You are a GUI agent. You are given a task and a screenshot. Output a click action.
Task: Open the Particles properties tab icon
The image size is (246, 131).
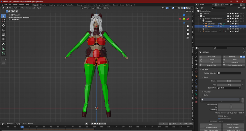(x=197, y=83)
